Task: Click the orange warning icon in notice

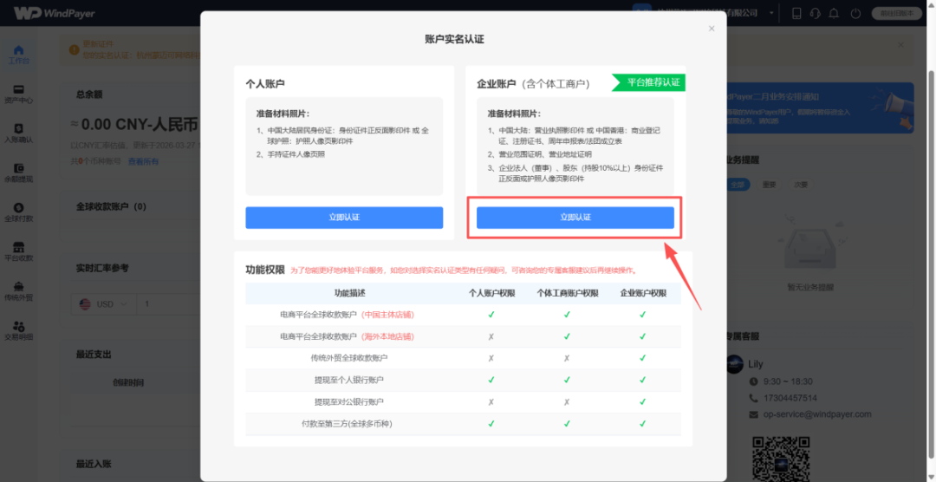Action: [74, 49]
